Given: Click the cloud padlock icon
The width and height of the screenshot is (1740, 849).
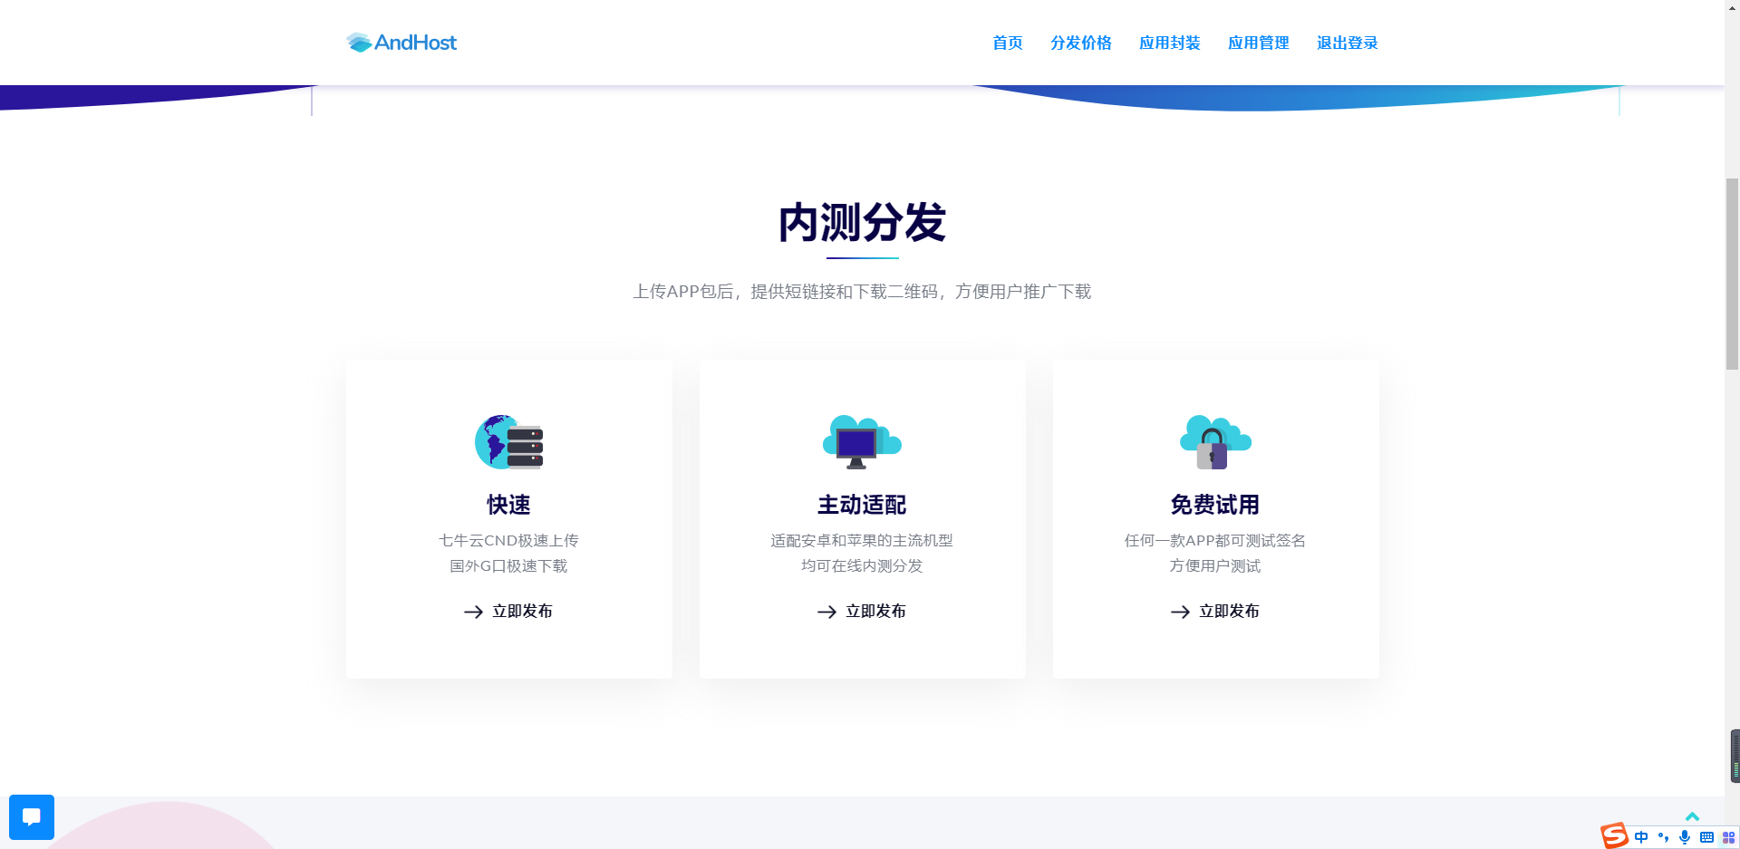Looking at the screenshot, I should click(x=1214, y=442).
